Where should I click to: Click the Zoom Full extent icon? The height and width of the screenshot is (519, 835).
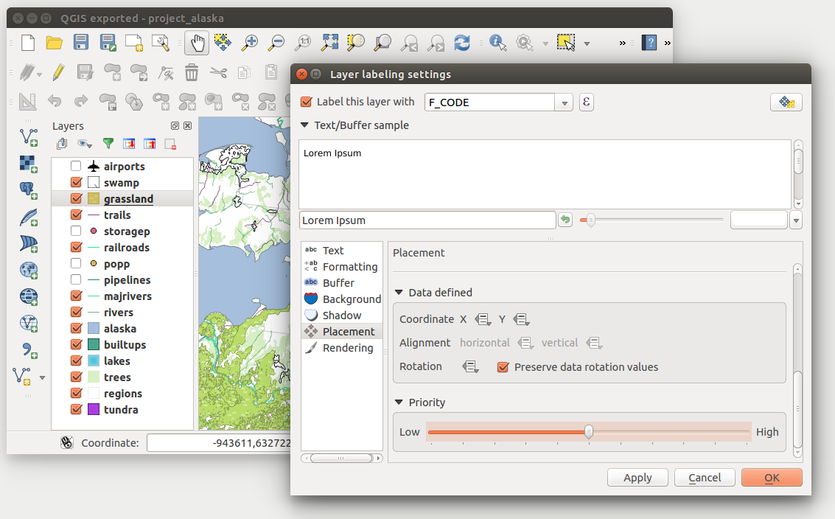(x=329, y=43)
